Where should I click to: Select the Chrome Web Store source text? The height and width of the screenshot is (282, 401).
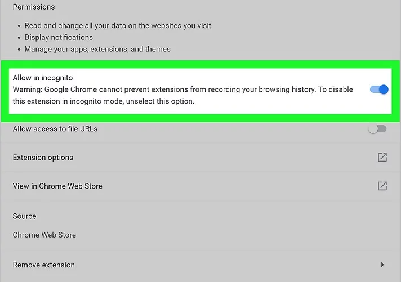click(x=44, y=235)
